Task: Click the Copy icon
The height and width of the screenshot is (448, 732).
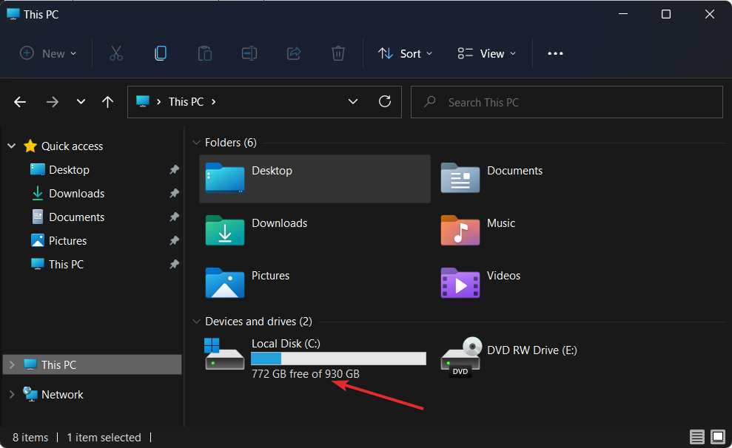Action: pyautogui.click(x=160, y=53)
